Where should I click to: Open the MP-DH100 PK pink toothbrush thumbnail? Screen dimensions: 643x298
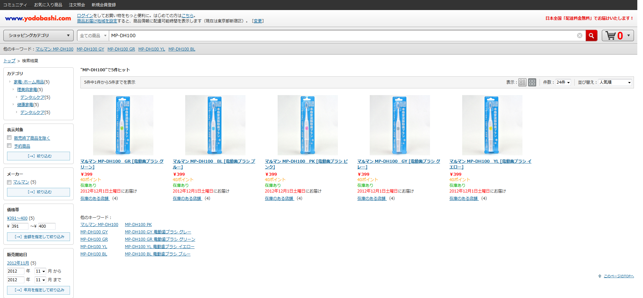pyautogui.click(x=307, y=125)
